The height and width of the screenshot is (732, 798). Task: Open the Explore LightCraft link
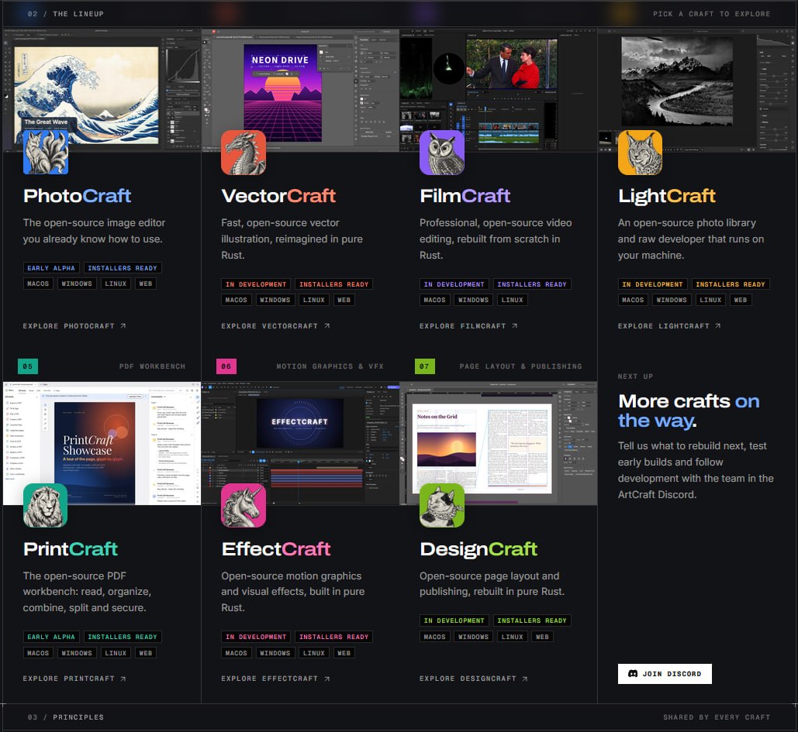[x=669, y=326]
